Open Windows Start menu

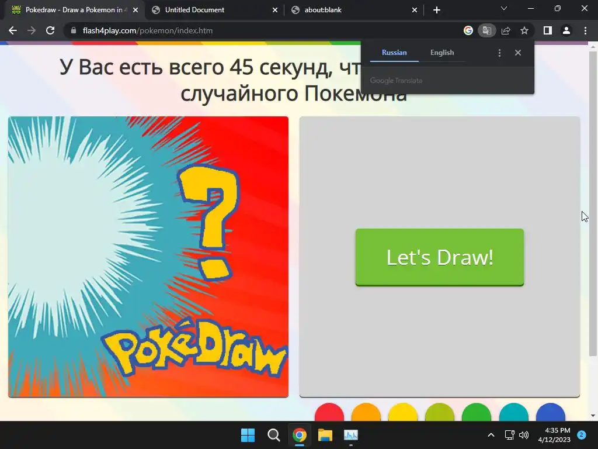[x=248, y=435]
